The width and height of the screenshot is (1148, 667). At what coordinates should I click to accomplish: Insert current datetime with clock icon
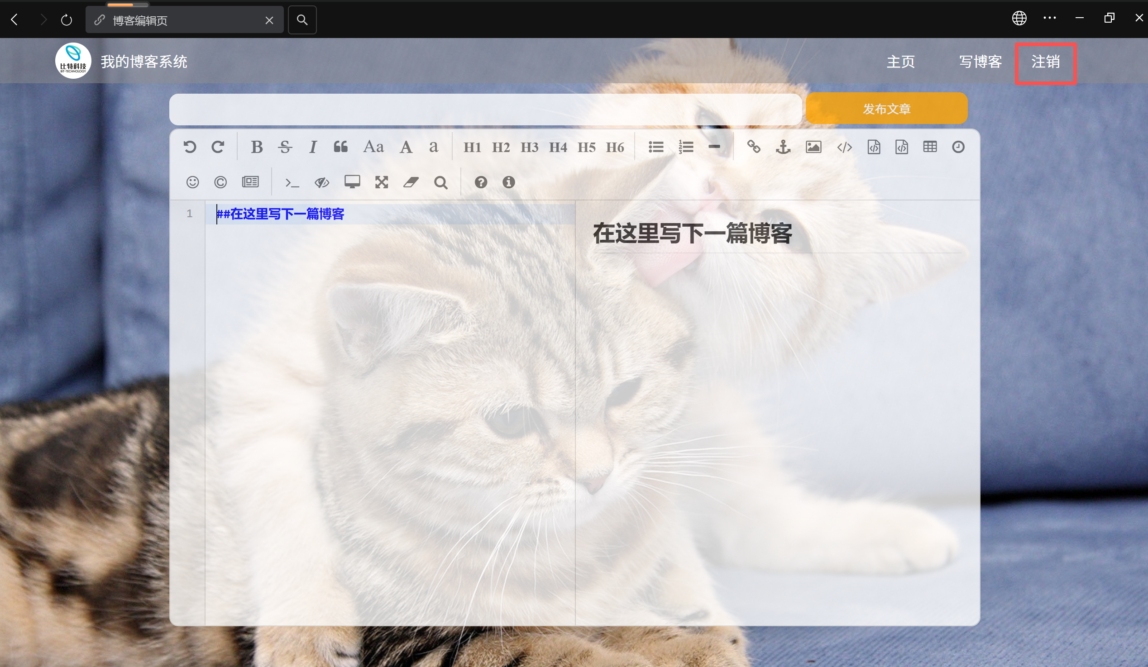[958, 147]
